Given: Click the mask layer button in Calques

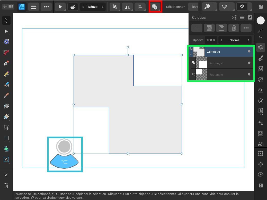Looking at the screenshot, I should (209, 28).
